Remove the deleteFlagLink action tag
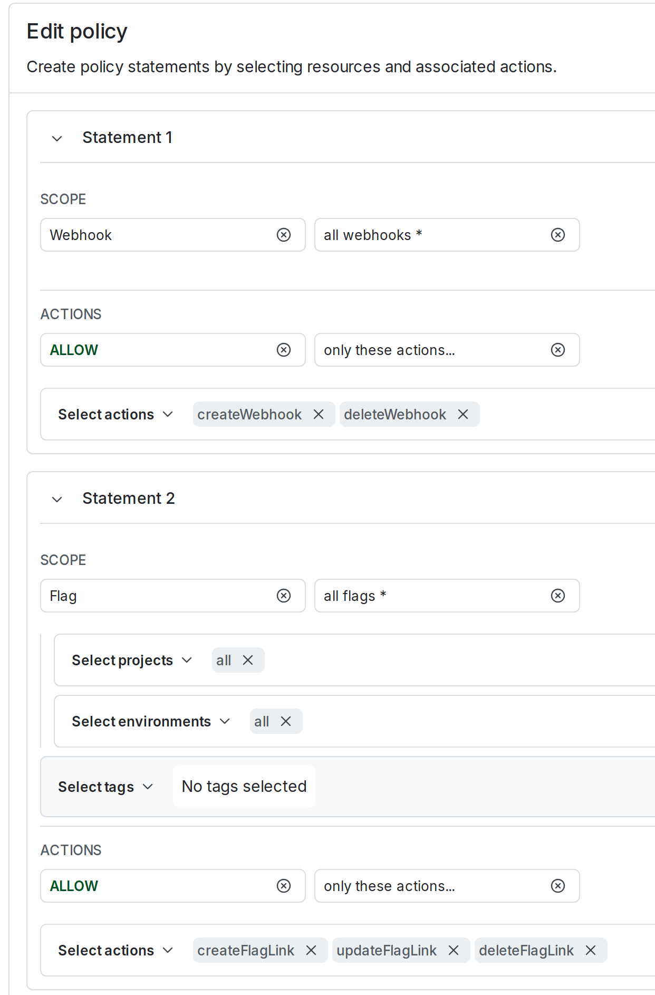655x995 pixels. point(591,950)
